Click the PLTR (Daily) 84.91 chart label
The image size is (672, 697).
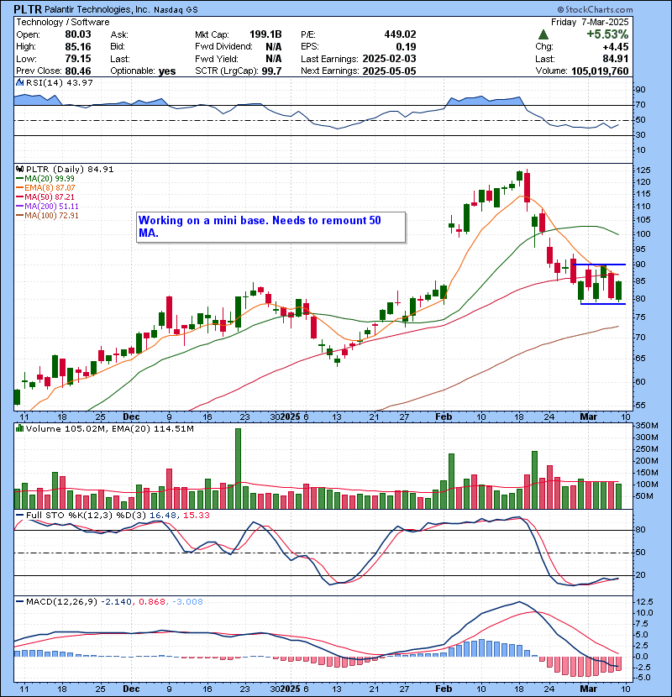(70, 170)
